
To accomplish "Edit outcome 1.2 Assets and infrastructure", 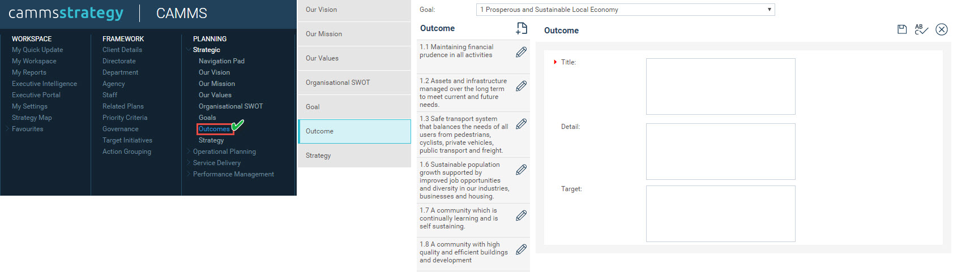I will (522, 86).
